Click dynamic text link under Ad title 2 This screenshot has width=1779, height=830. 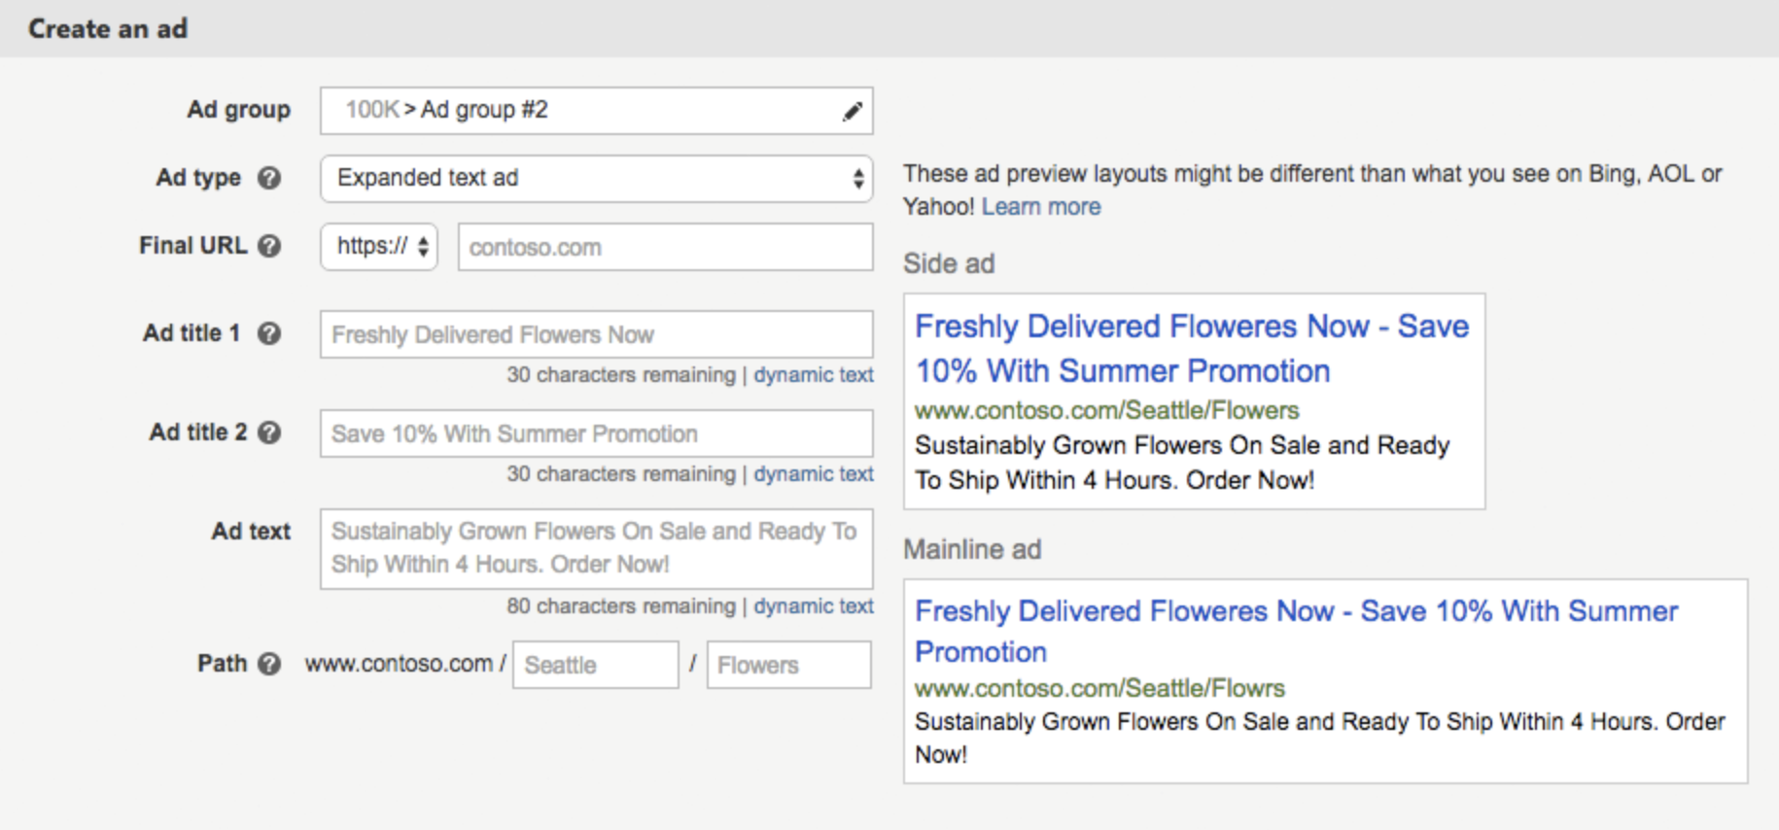[x=814, y=474]
